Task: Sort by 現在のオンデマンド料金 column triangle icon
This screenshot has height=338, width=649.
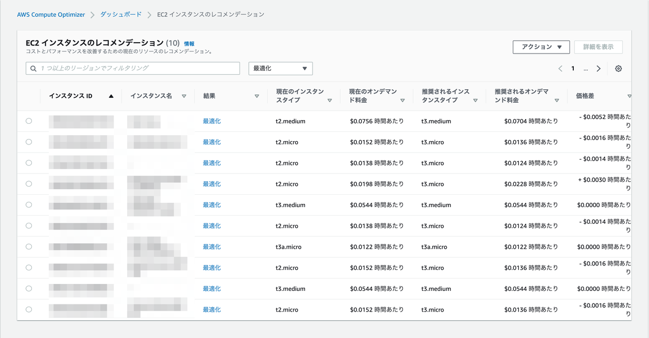Action: point(402,101)
